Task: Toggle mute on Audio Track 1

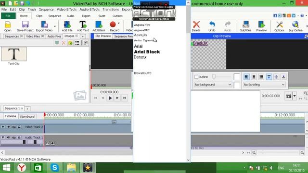Action: coord(8,137)
